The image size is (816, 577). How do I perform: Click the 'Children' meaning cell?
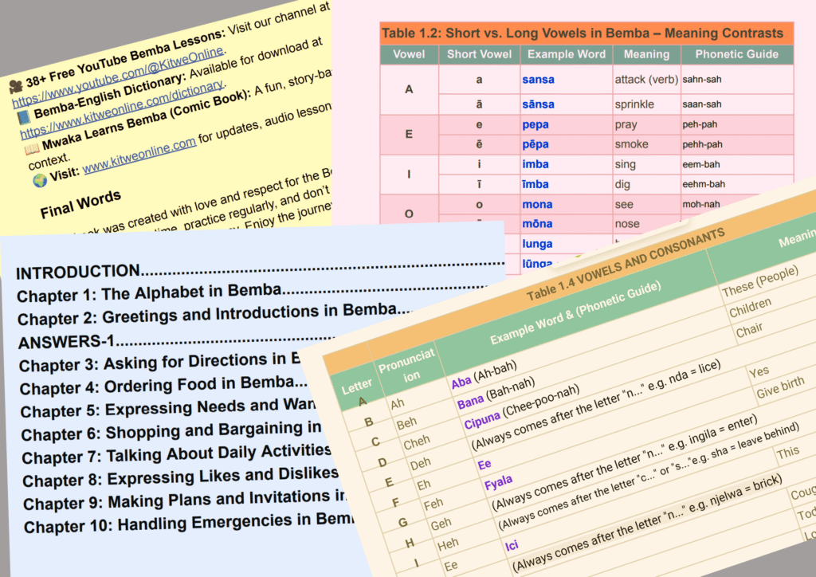point(750,308)
